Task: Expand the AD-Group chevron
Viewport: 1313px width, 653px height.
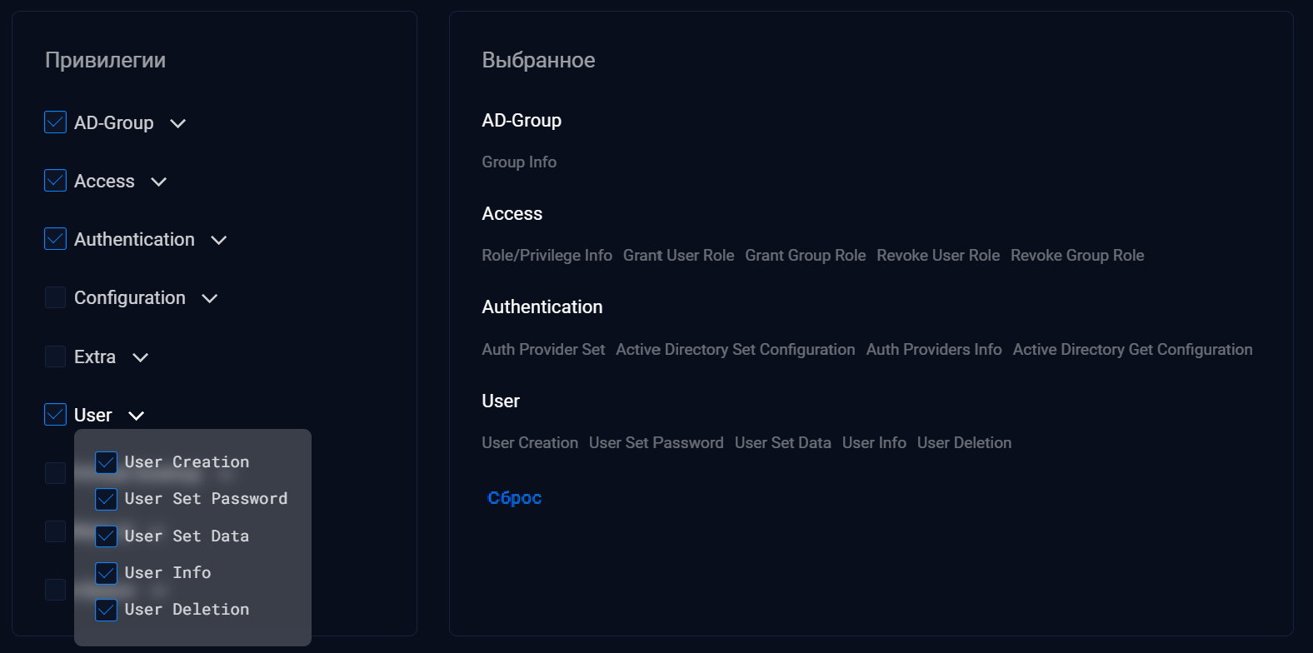Action: (177, 123)
